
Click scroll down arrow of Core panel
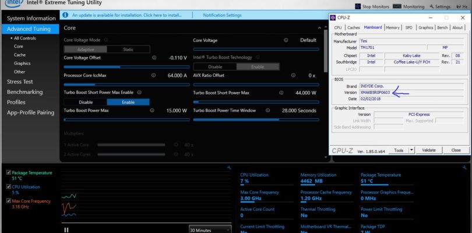[x=325, y=157]
